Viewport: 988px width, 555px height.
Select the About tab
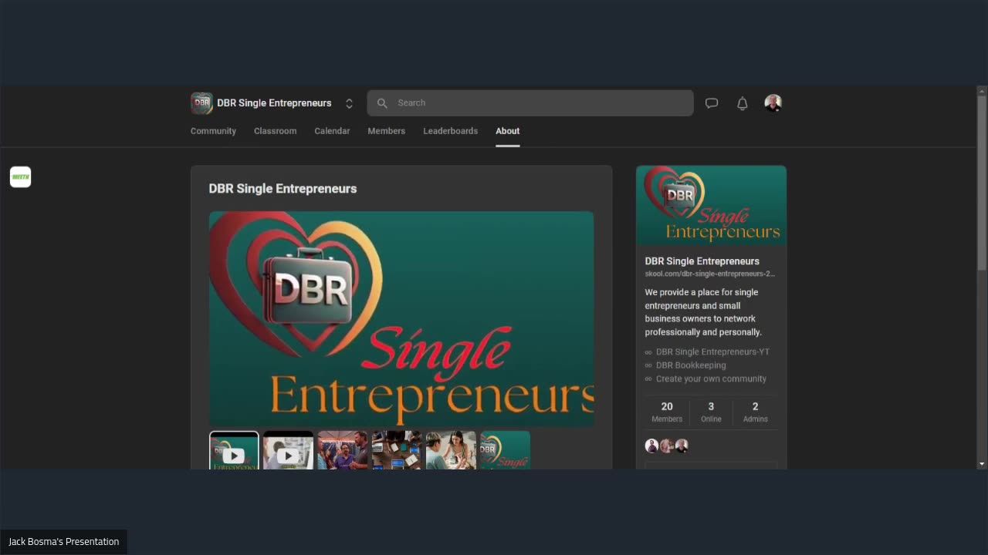[x=507, y=131]
